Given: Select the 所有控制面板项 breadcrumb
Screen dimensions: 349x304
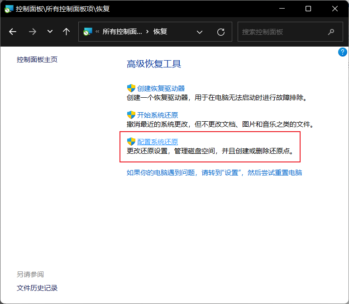Looking at the screenshot, I should click(x=122, y=32).
